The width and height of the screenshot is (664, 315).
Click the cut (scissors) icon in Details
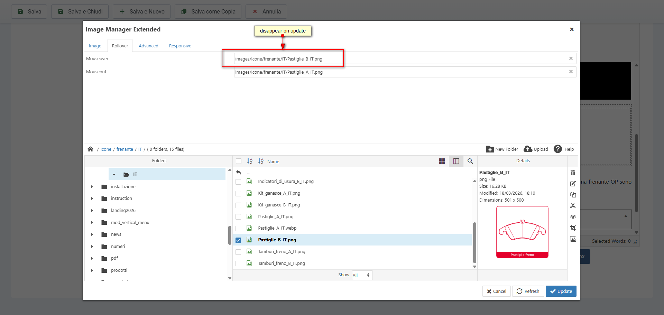(x=573, y=206)
